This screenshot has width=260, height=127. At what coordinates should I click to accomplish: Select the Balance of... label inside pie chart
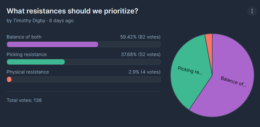(233, 81)
